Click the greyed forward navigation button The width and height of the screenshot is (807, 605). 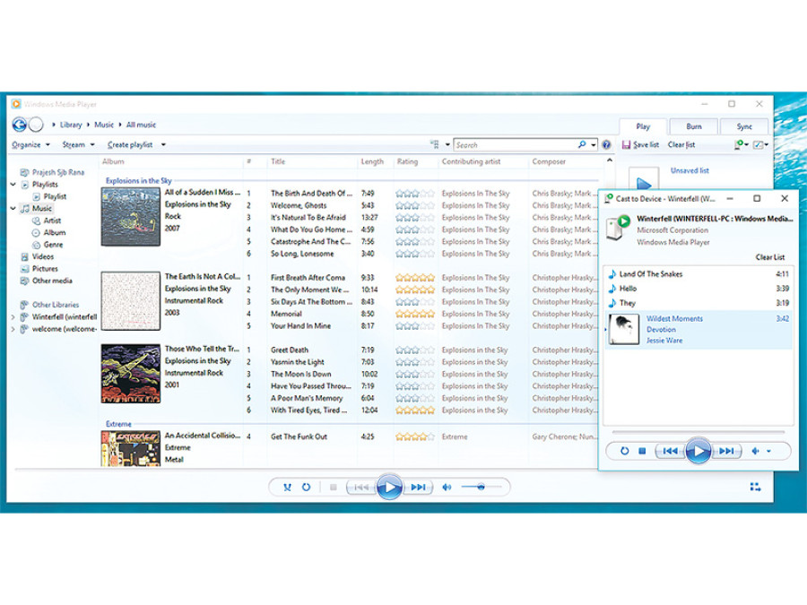pyautogui.click(x=36, y=125)
